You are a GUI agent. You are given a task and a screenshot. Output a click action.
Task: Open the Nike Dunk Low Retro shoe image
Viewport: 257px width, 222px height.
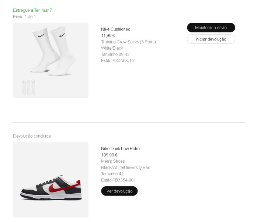[x=51, y=180]
